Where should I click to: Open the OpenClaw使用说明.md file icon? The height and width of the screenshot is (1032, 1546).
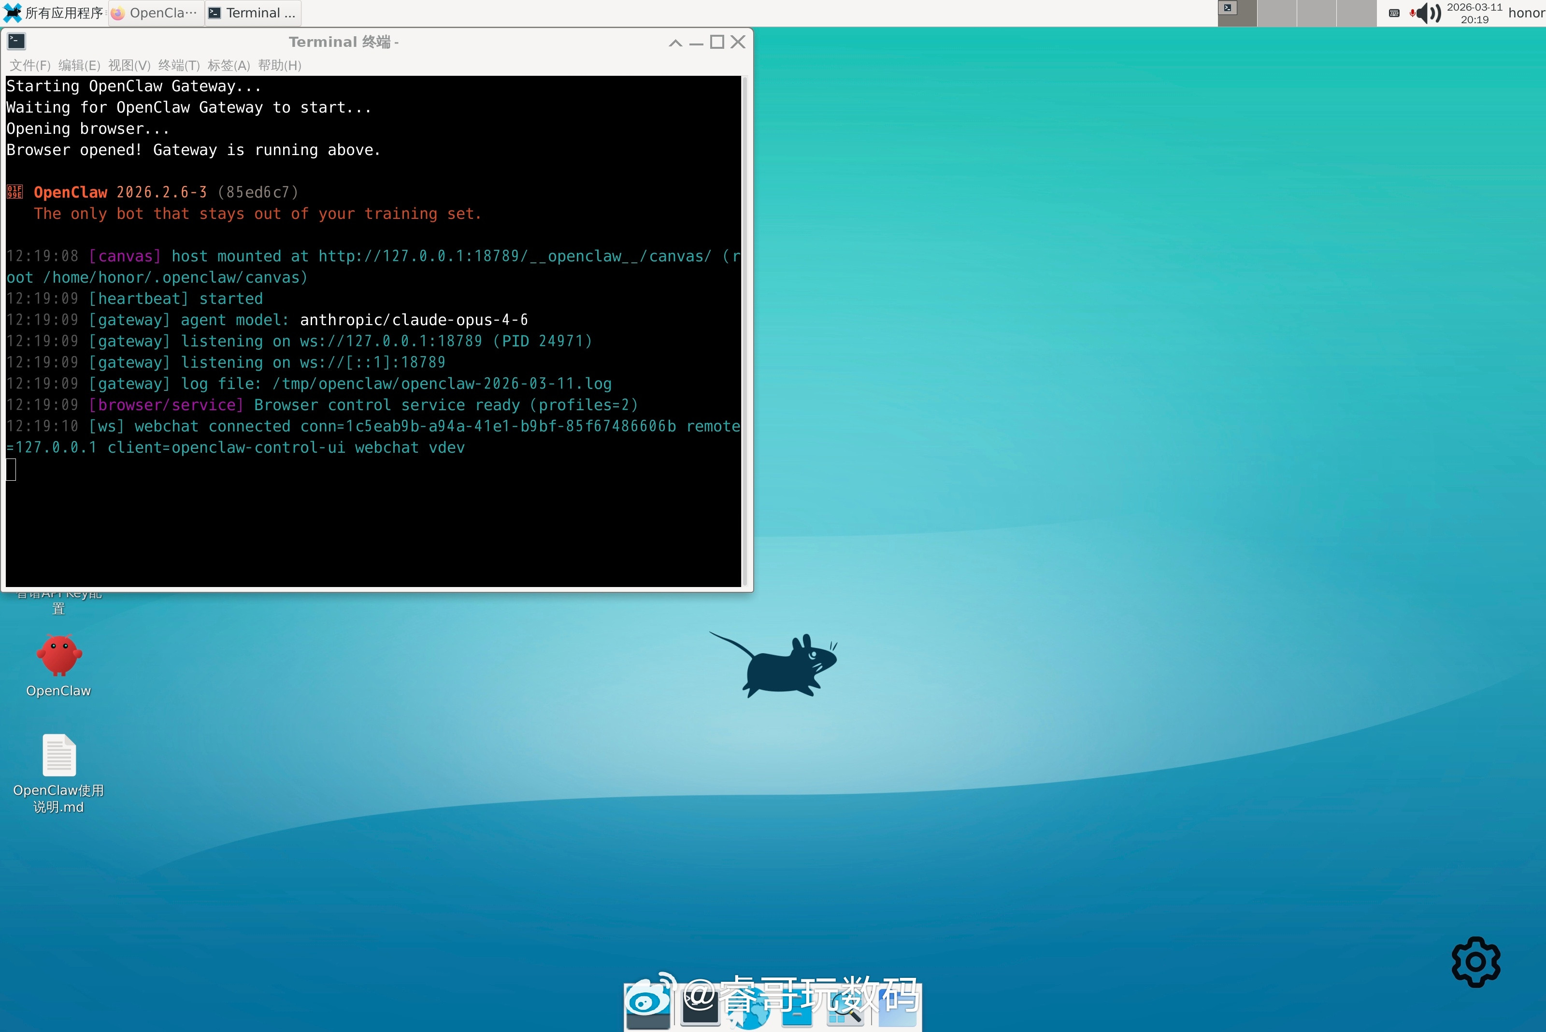[58, 756]
